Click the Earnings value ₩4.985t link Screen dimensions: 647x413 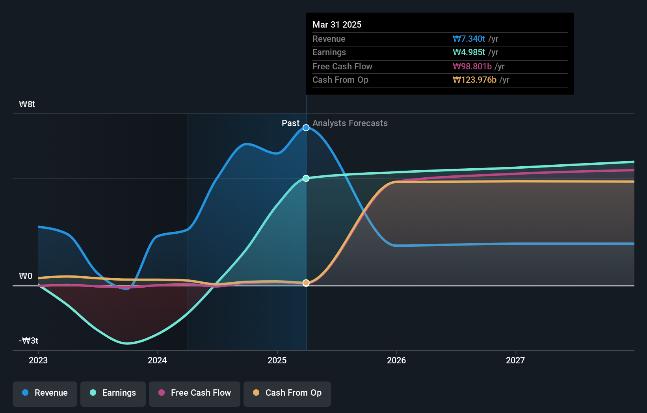pyautogui.click(x=469, y=52)
